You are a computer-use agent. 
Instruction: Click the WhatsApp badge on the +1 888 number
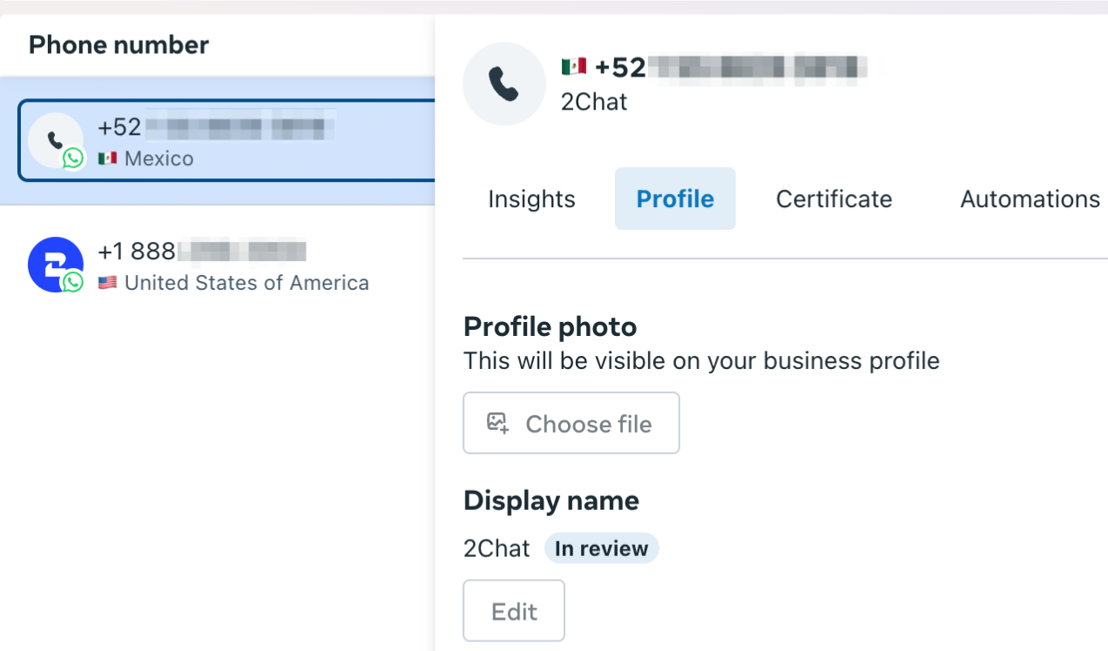tap(73, 282)
